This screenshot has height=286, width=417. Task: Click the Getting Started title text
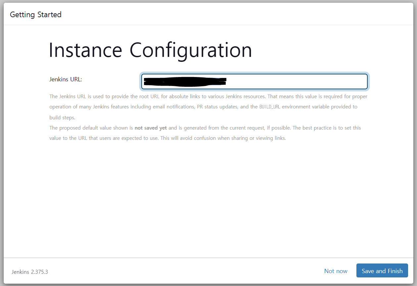[x=36, y=15]
